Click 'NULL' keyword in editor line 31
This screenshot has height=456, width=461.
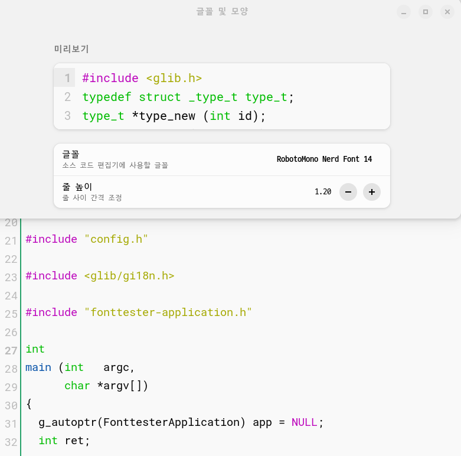(305, 422)
